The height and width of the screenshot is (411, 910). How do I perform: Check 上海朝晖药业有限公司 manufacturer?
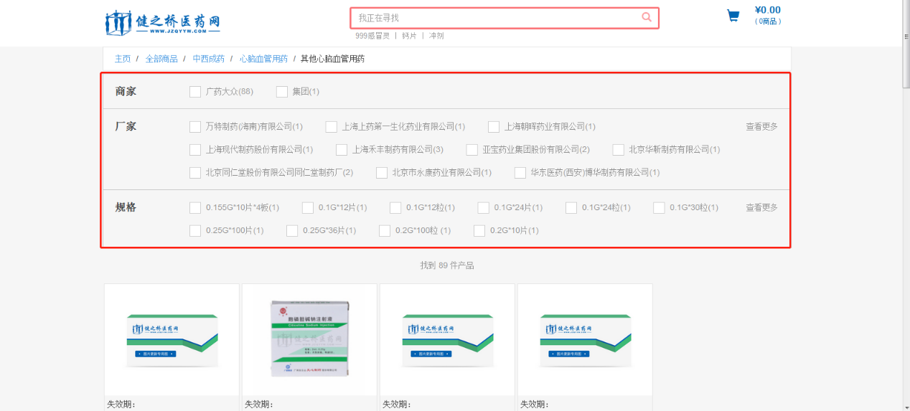click(494, 127)
